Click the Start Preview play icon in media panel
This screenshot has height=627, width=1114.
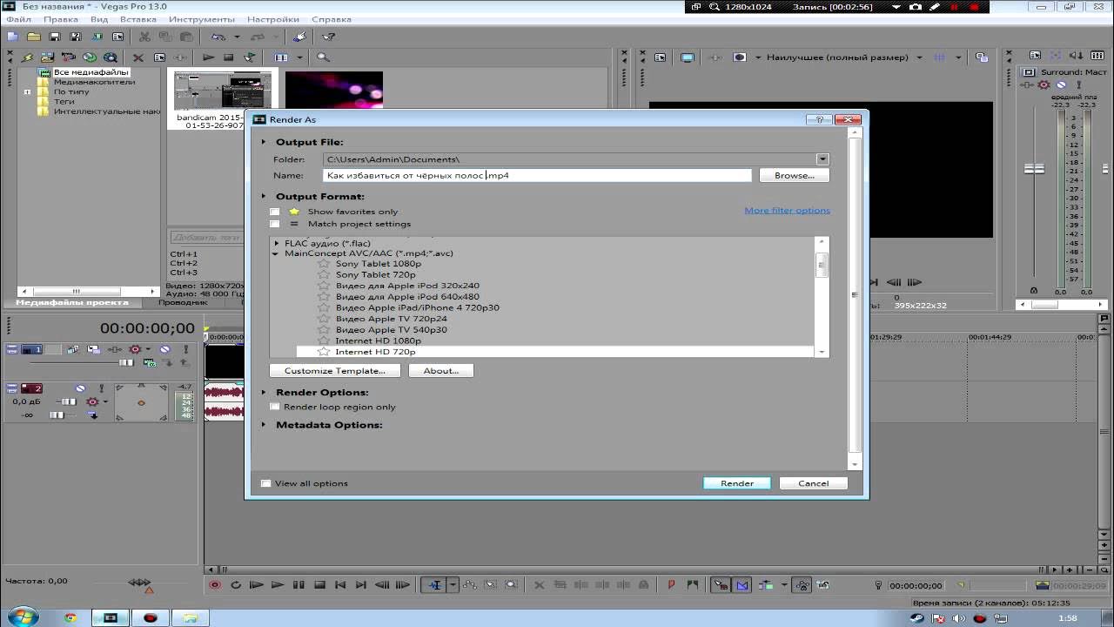point(209,57)
